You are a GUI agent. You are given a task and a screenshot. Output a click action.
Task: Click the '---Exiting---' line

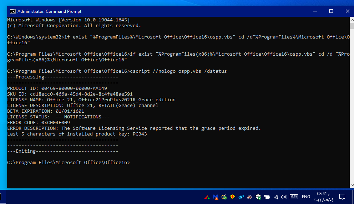[63, 151]
